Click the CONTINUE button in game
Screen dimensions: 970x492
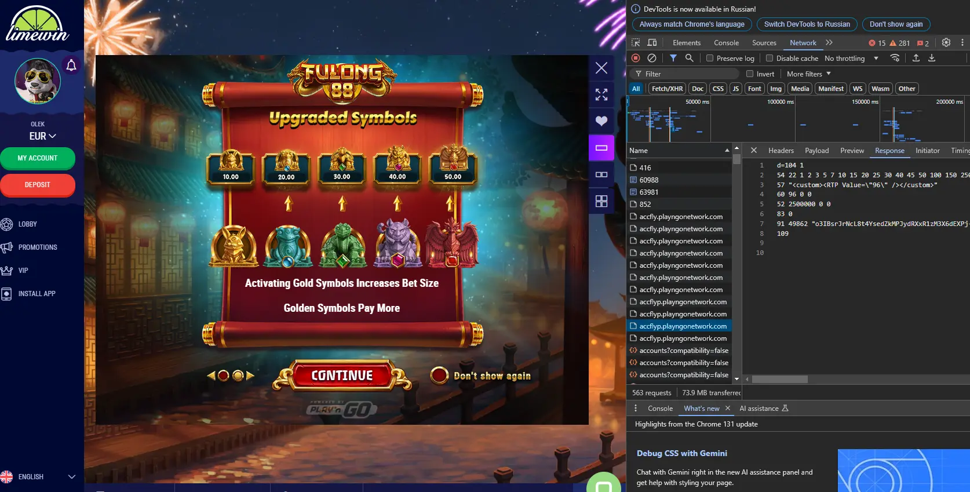(342, 376)
